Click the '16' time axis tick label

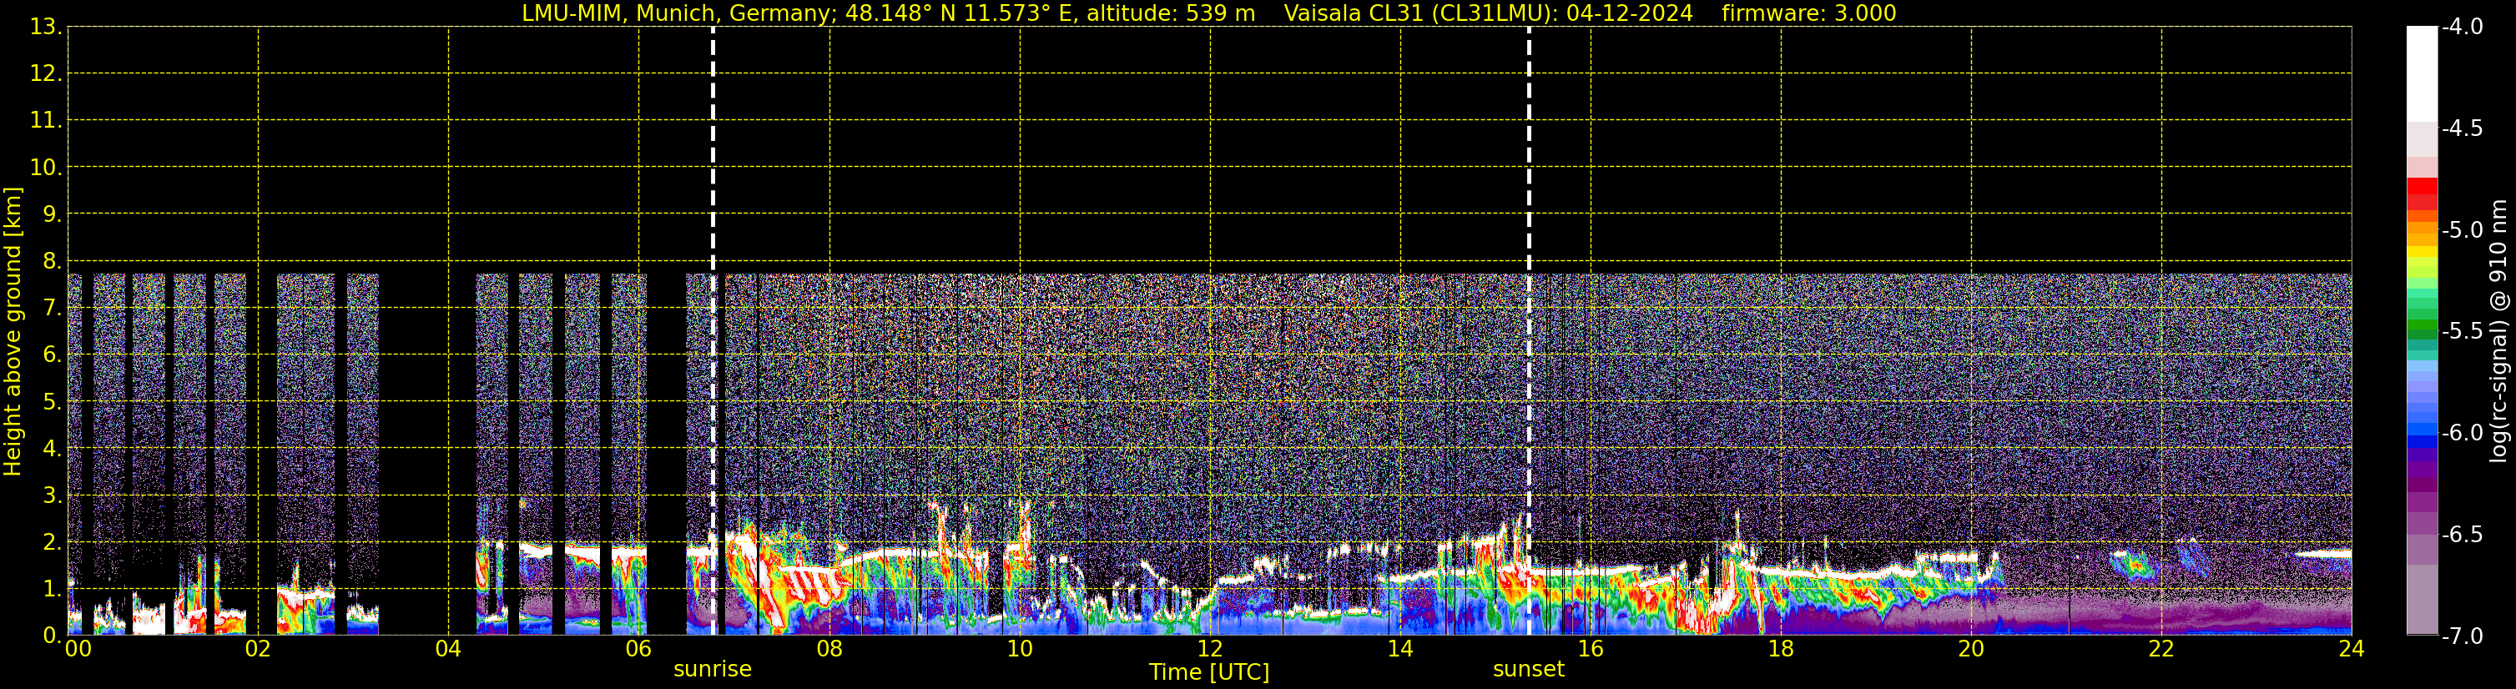click(x=1591, y=650)
